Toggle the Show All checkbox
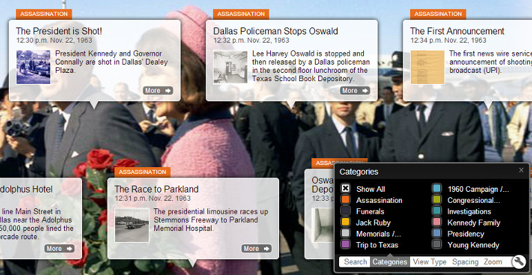This screenshot has height=275, width=532. click(345, 188)
